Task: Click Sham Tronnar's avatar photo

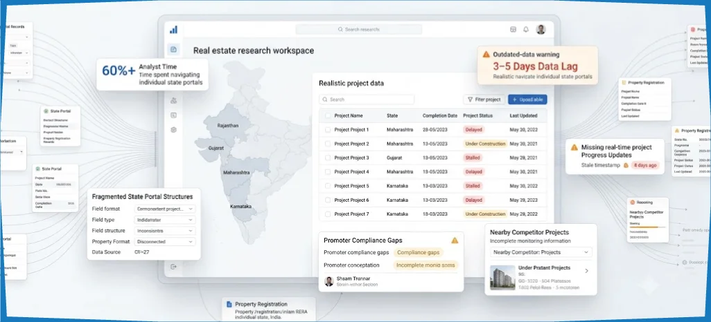Action: click(x=329, y=281)
